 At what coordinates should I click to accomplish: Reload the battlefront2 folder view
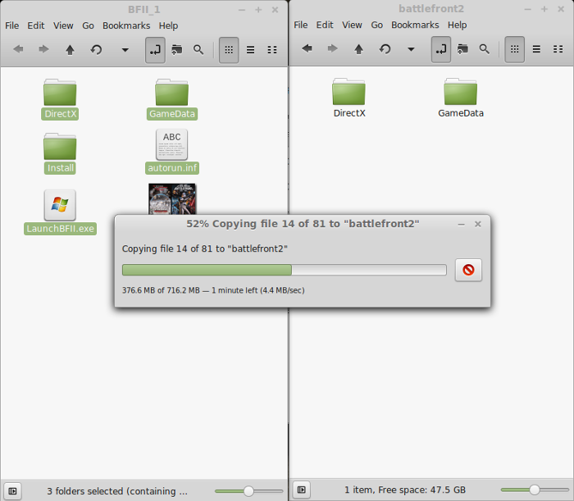[x=385, y=48]
